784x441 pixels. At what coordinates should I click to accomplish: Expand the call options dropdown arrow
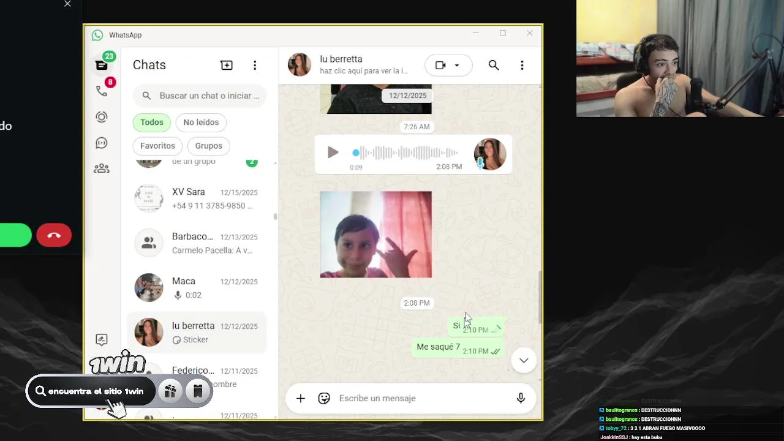[x=457, y=65]
